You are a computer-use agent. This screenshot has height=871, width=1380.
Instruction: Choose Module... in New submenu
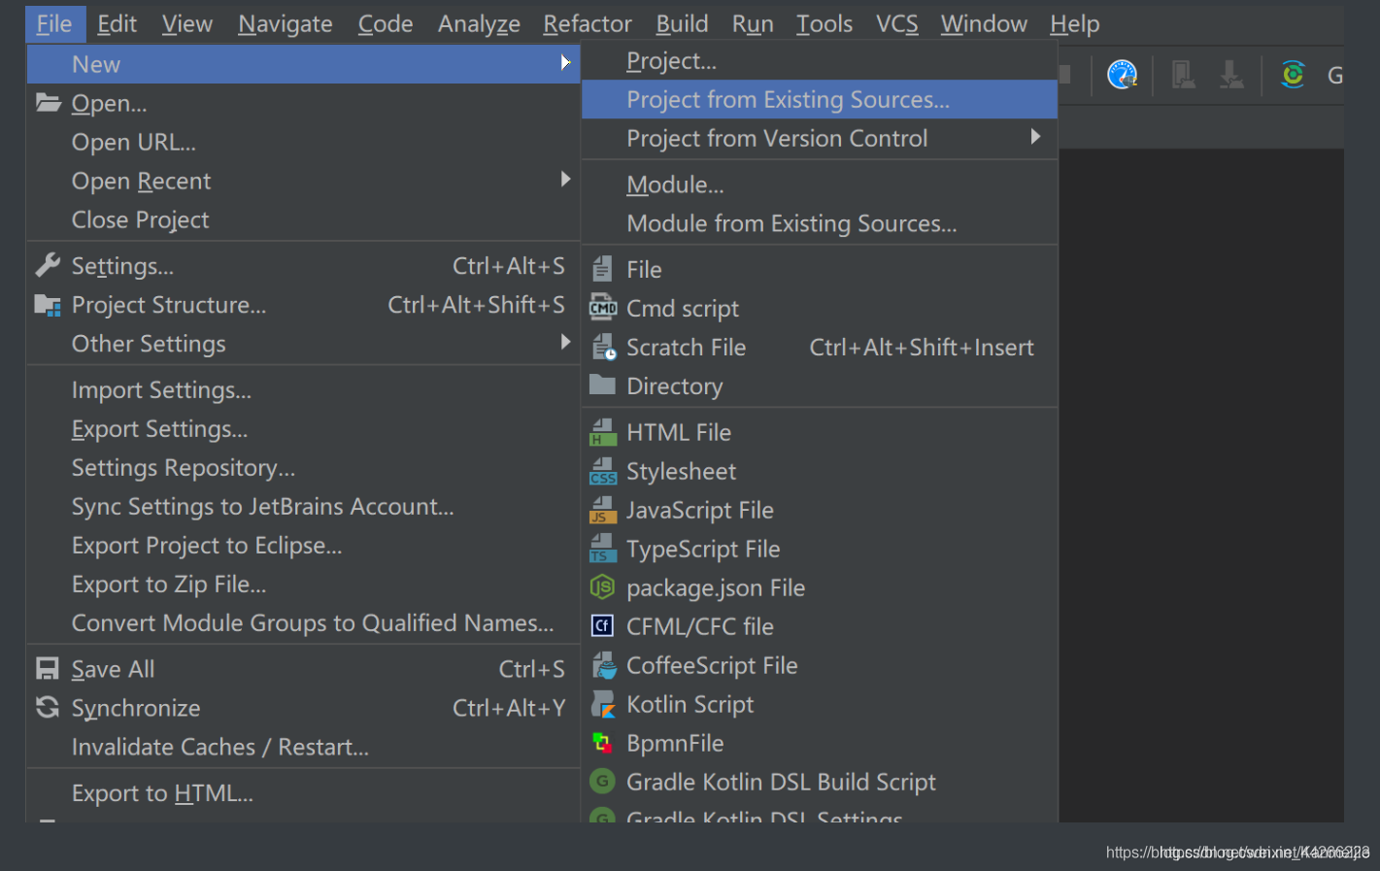click(x=820, y=184)
